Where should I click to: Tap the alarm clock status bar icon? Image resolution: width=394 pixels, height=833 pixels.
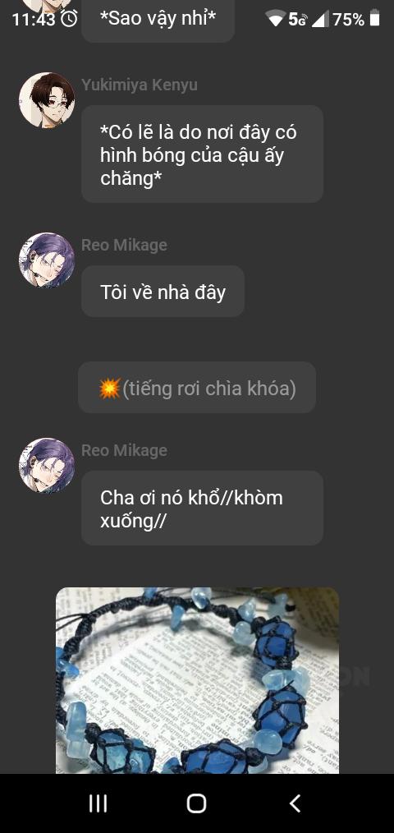(69, 19)
